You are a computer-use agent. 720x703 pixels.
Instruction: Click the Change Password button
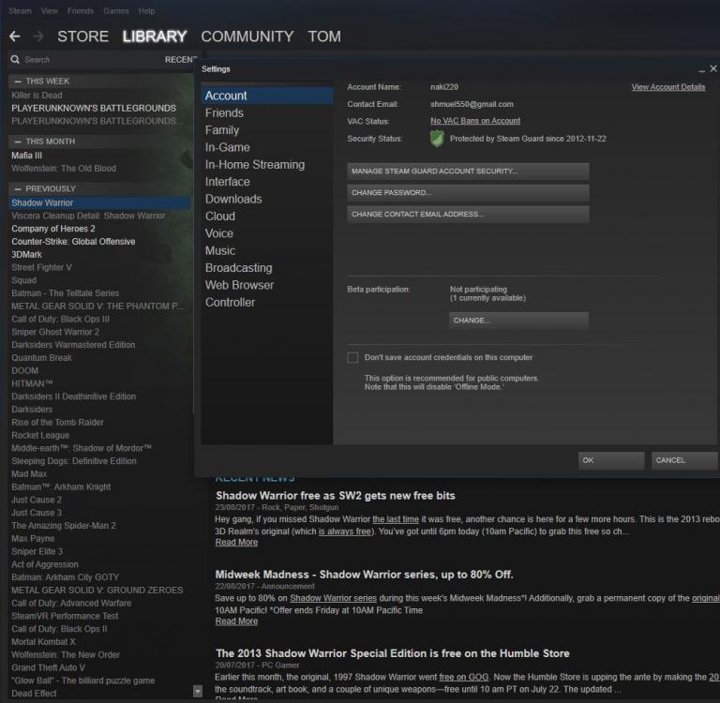pos(468,193)
